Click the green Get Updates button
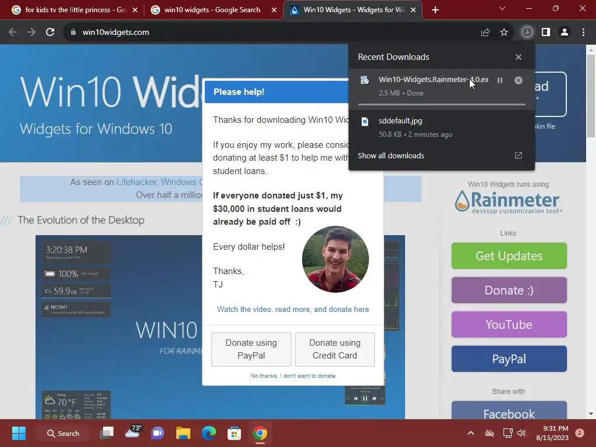The width and height of the screenshot is (596, 447). [x=509, y=256]
